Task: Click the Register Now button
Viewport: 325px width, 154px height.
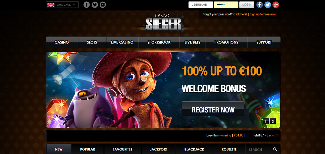Action: click(x=213, y=109)
